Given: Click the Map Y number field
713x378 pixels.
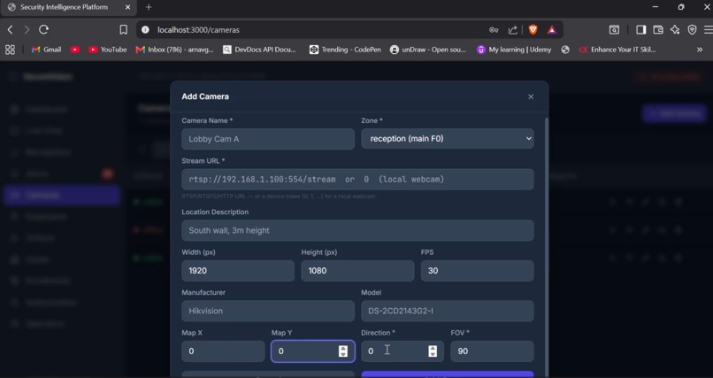Looking at the screenshot, I should coord(313,351).
